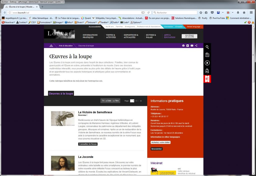The width and height of the screenshot is (256, 176).
Task: Expand the Outils developer toolbar dropdown
Action: [x=114, y=22]
